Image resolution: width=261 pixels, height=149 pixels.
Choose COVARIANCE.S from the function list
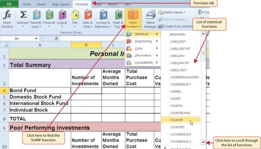[x=180, y=142]
